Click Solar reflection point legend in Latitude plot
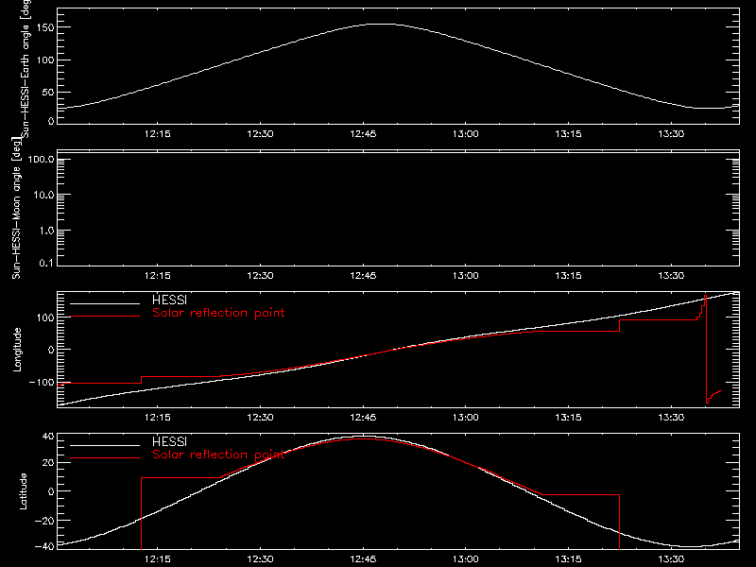 click(x=218, y=455)
